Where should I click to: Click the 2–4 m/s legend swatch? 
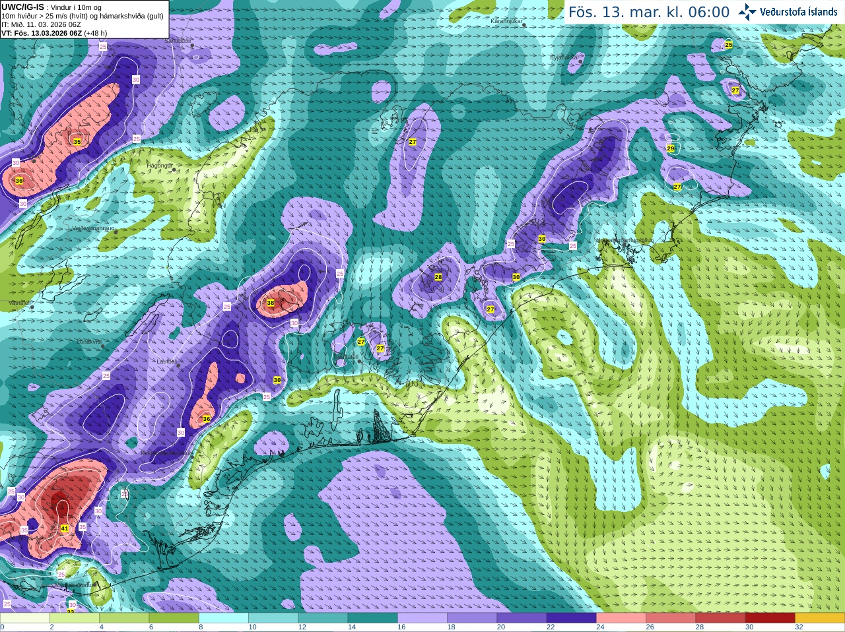click(x=75, y=618)
